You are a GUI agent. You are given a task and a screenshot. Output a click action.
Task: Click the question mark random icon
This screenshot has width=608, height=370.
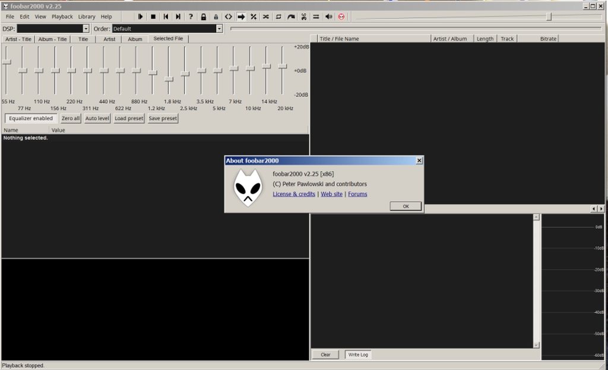click(x=191, y=17)
